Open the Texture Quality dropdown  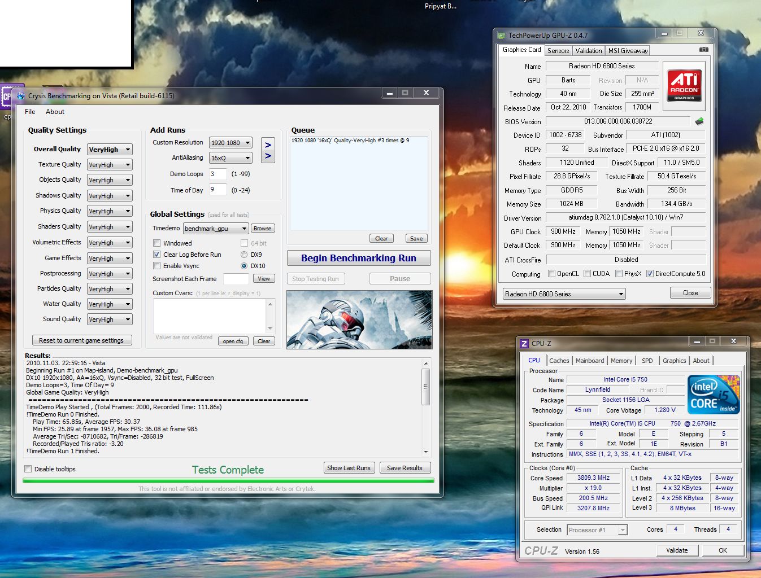coord(110,165)
